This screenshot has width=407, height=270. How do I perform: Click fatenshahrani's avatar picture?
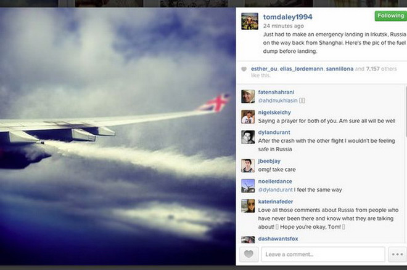(x=248, y=97)
